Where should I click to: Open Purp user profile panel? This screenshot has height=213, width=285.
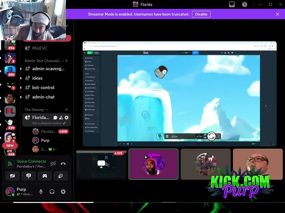20,192
